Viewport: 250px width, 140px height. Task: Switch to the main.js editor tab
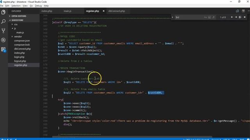(x=68, y=11)
